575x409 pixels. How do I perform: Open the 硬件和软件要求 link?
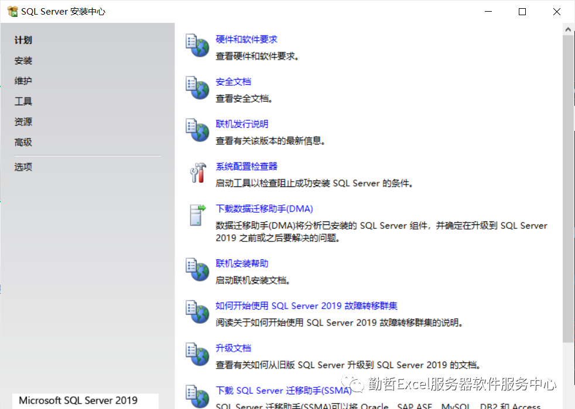coord(247,39)
